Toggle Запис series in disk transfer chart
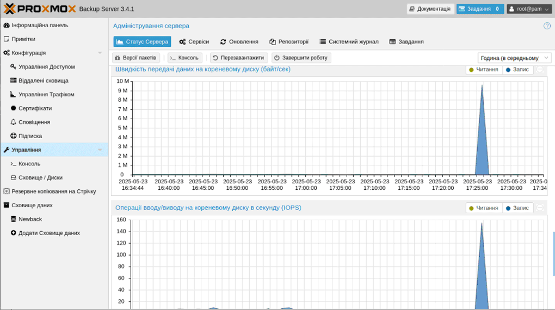 click(x=517, y=70)
